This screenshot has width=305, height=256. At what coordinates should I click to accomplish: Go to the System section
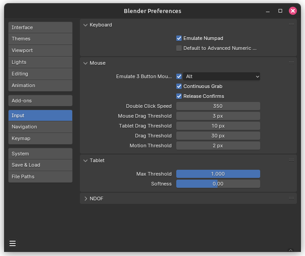click(40, 154)
